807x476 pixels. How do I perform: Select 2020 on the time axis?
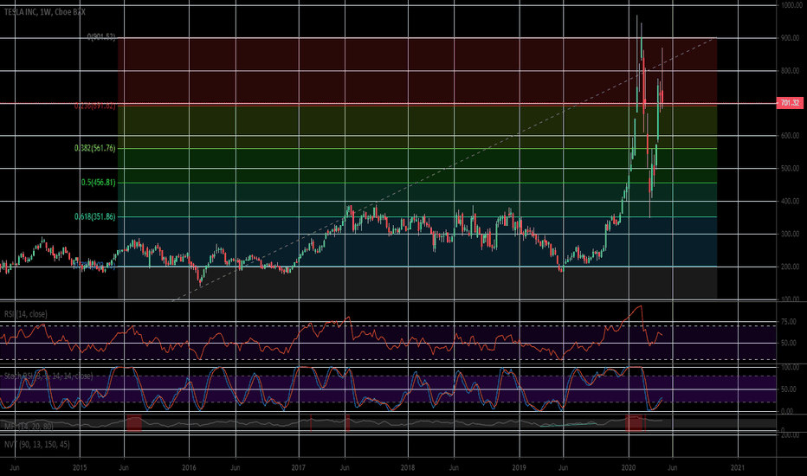tap(629, 467)
